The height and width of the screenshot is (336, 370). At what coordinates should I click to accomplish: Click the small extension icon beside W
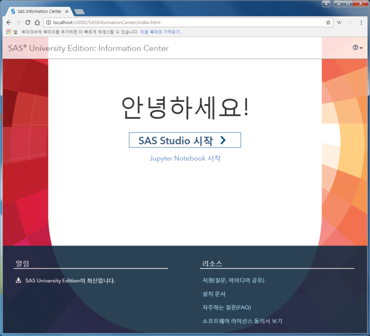(350, 22)
